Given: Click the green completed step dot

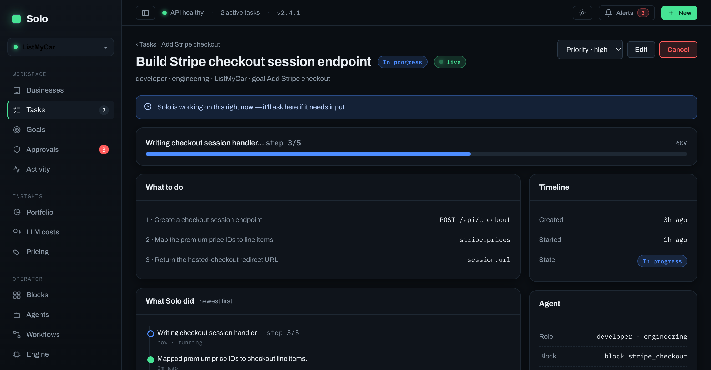Looking at the screenshot, I should (x=150, y=359).
